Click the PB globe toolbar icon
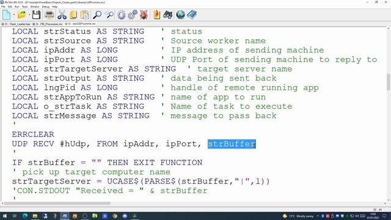The image size is (391, 220). [x=181, y=15]
